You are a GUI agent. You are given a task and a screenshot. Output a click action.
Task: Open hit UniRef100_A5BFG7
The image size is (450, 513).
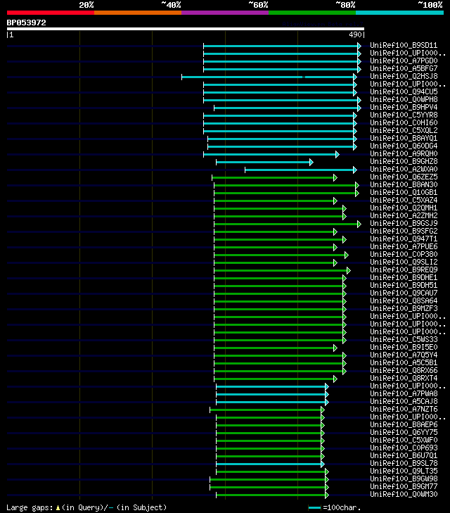404,68
